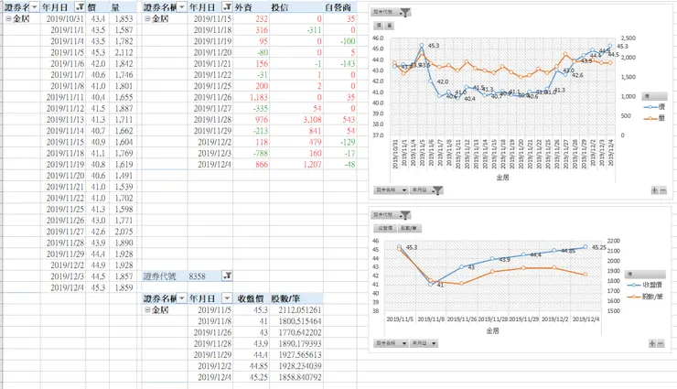Image resolution: width=677 pixels, height=389 pixels.
Task: Select the 2019/10/31 date cell
Action: (x=65, y=18)
